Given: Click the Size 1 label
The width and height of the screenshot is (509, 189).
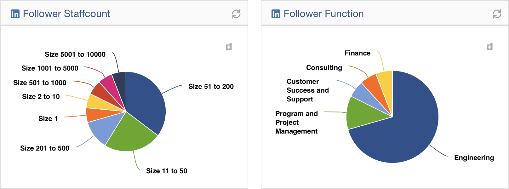Looking at the screenshot, I should [48, 119].
